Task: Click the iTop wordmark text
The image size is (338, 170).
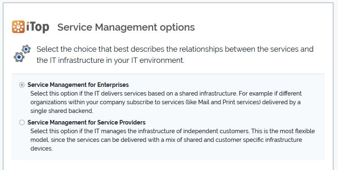Action: click(x=38, y=27)
